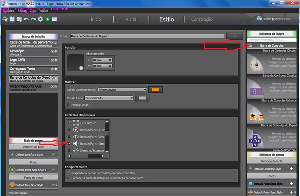This screenshot has height=196, width=300.
Task: Click the Ponto section header in the workspace
Action: [33, 162]
